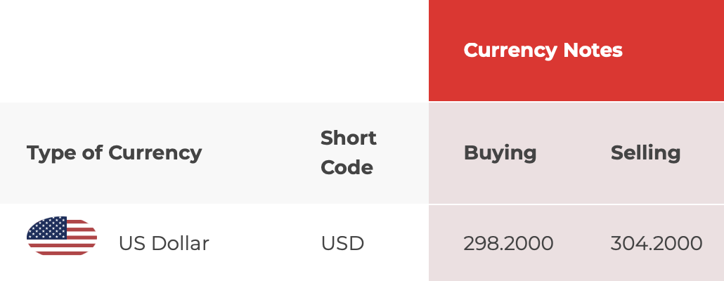Click the Short Code column header
This screenshot has width=724, height=281.
coord(349,152)
